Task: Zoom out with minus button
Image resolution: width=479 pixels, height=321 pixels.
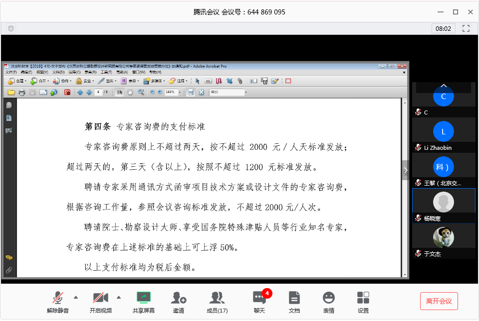Action: pyautogui.click(x=153, y=92)
